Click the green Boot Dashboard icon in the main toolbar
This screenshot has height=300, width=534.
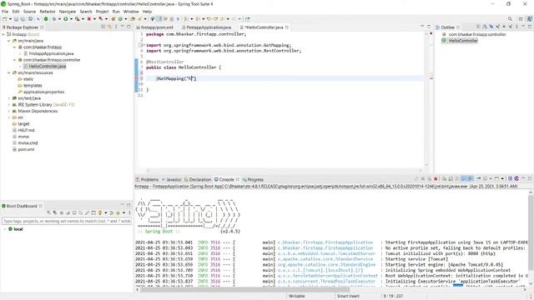pyautogui.click(x=46, y=19)
